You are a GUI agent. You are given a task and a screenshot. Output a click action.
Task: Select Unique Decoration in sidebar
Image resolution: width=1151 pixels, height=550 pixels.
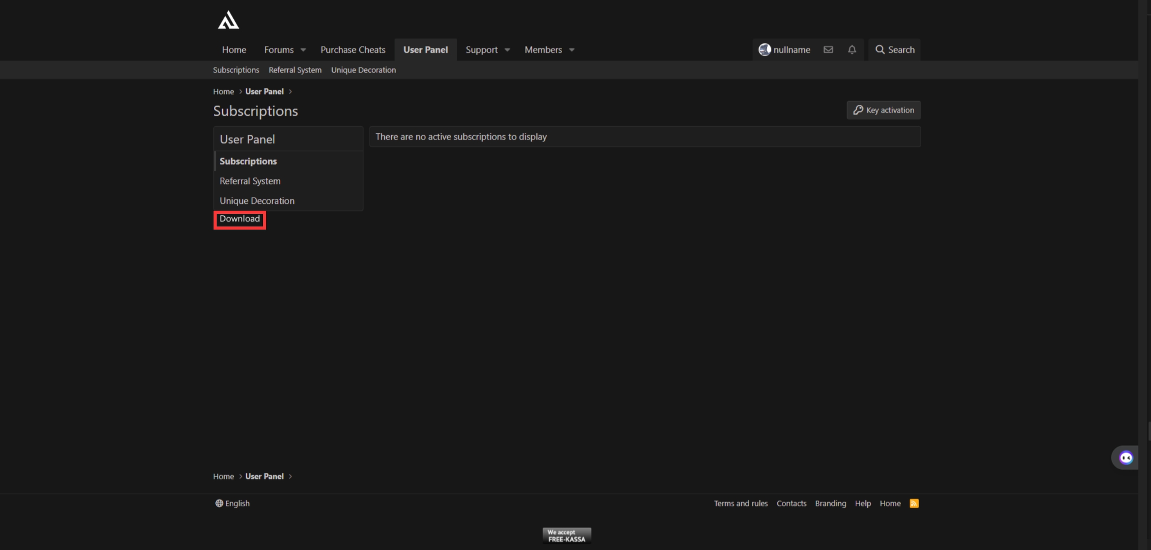tap(257, 200)
